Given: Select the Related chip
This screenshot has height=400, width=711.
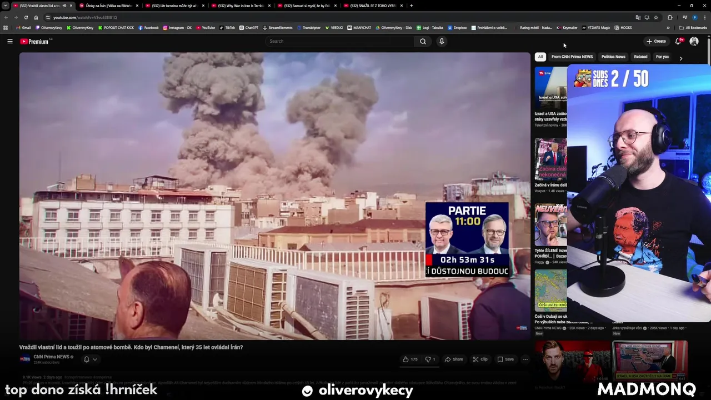Looking at the screenshot, I should [x=640, y=57].
